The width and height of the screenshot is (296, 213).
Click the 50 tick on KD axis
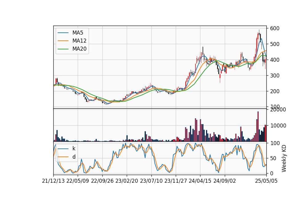273,158
